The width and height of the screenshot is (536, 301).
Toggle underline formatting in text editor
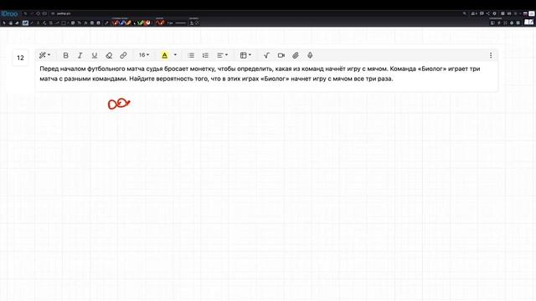95,55
